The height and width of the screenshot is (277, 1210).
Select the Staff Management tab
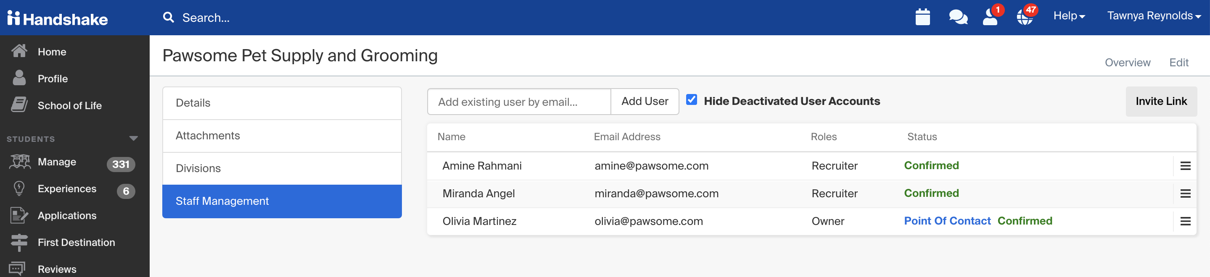(282, 201)
